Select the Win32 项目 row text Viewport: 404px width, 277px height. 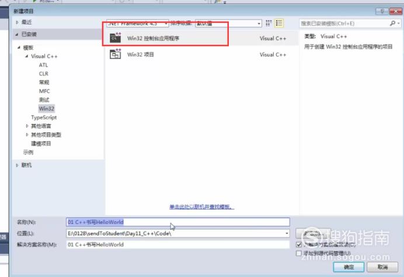coord(141,55)
